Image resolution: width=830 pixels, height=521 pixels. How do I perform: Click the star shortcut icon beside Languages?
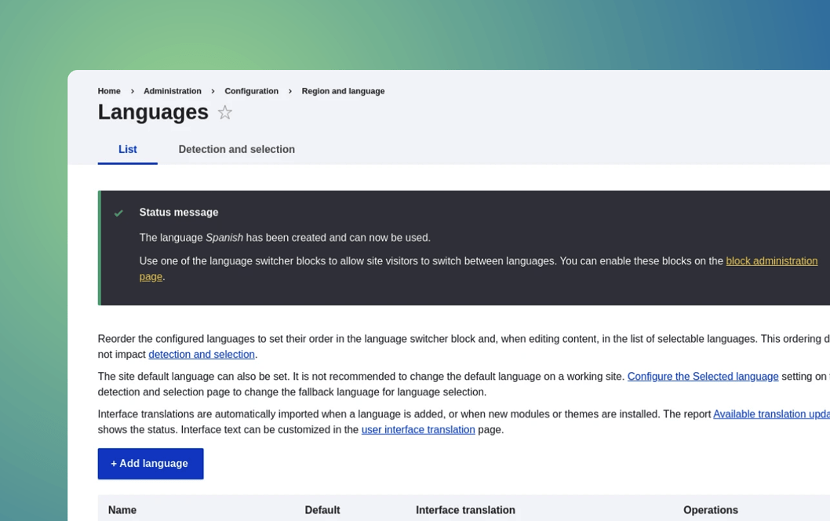[x=225, y=113]
